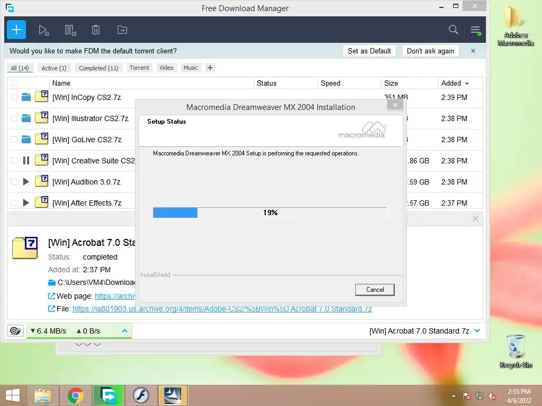Cancel the Dreamweaver MX 2004 installation

point(375,290)
